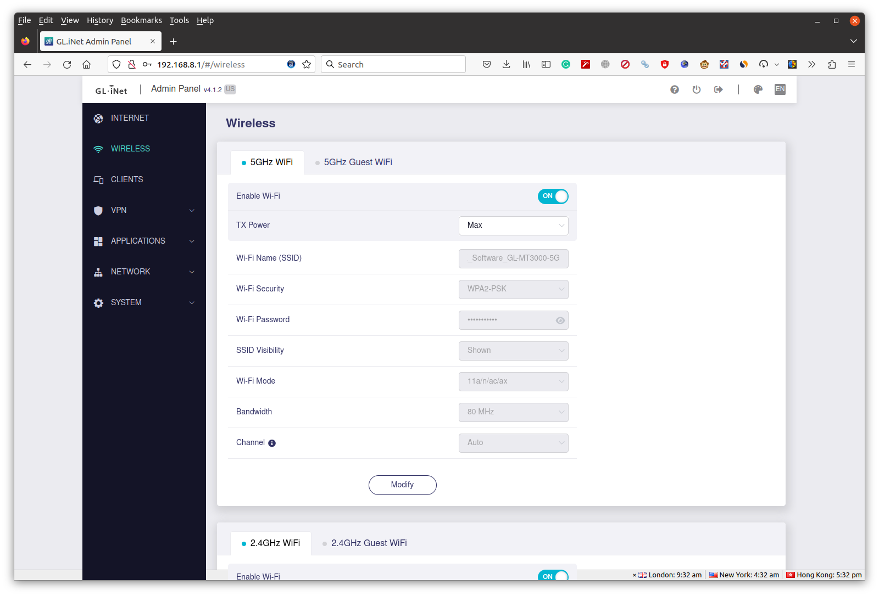Open new browser tab plus button
The width and height of the screenshot is (879, 596).
coord(173,41)
